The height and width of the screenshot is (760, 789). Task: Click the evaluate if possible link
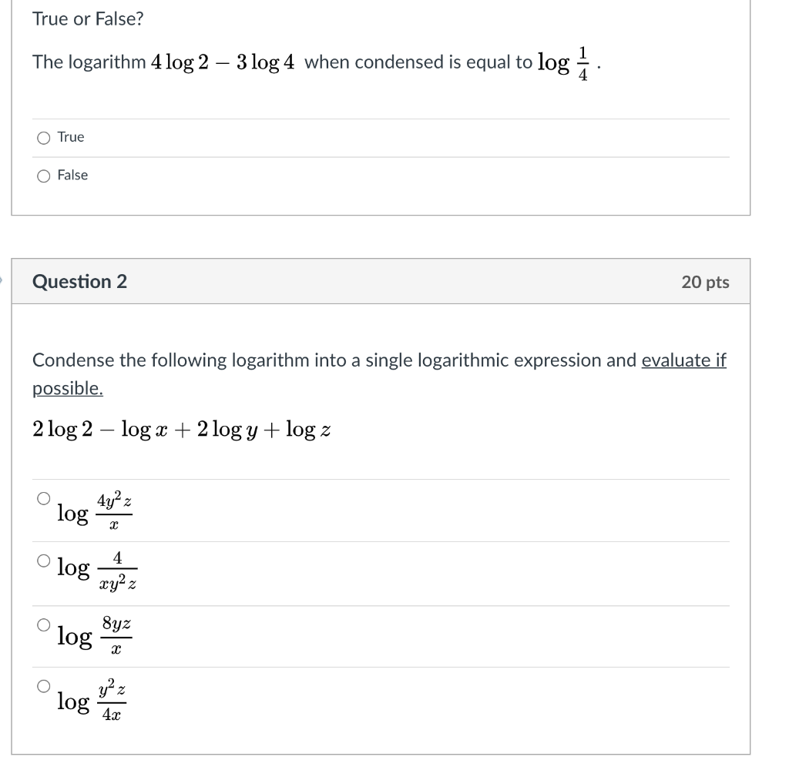(684, 360)
